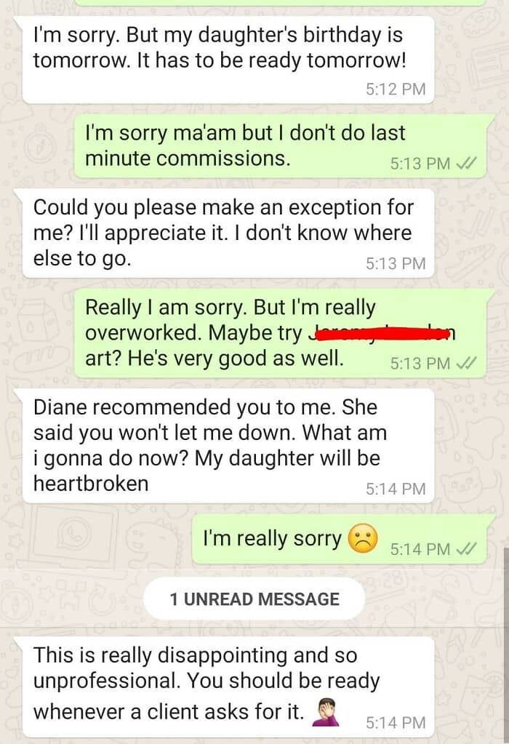The width and height of the screenshot is (509, 744).
Task: Tap the sad face emoji
Action: click(x=363, y=539)
